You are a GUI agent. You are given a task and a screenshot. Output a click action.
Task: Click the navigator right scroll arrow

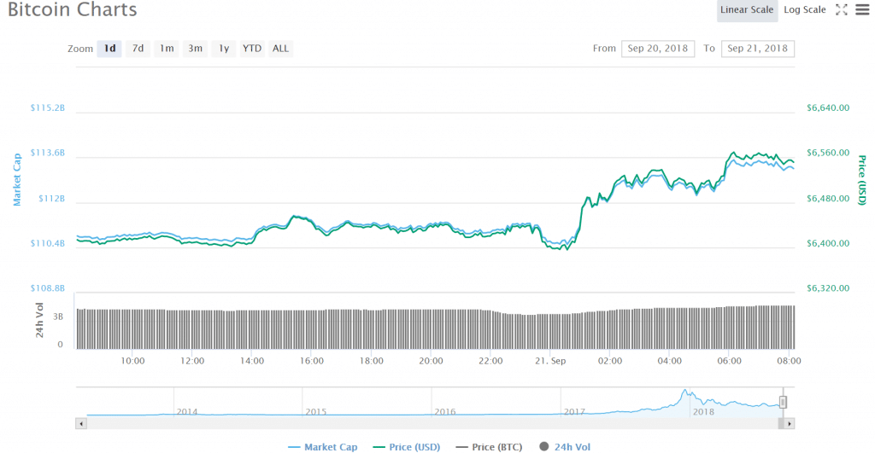[790, 423]
